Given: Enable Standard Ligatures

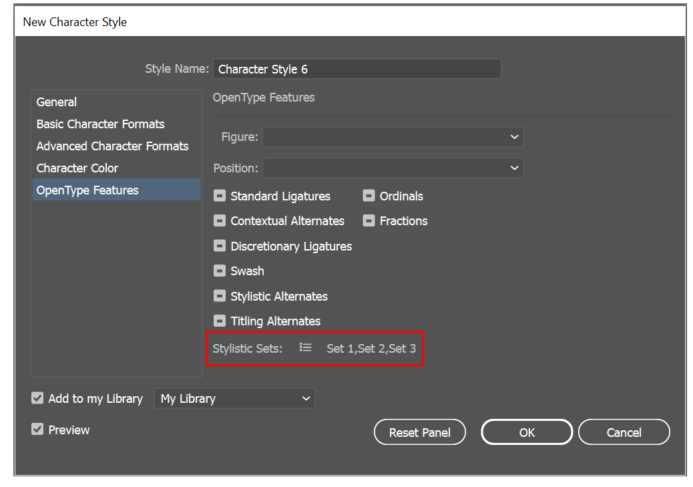Looking at the screenshot, I should pyautogui.click(x=220, y=195).
